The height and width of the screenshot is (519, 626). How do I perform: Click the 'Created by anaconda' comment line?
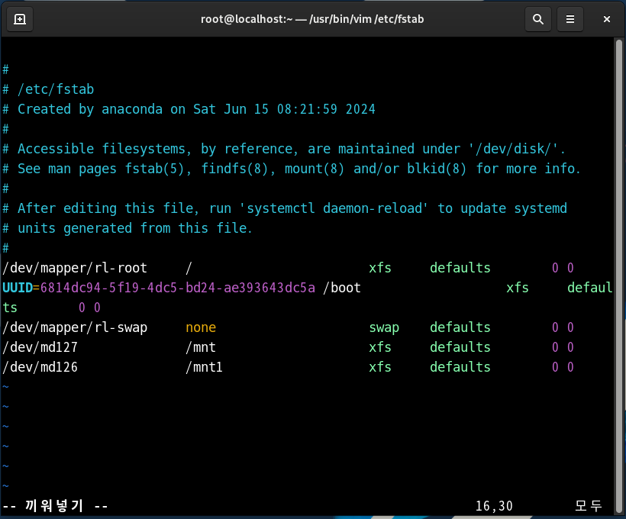coord(189,109)
